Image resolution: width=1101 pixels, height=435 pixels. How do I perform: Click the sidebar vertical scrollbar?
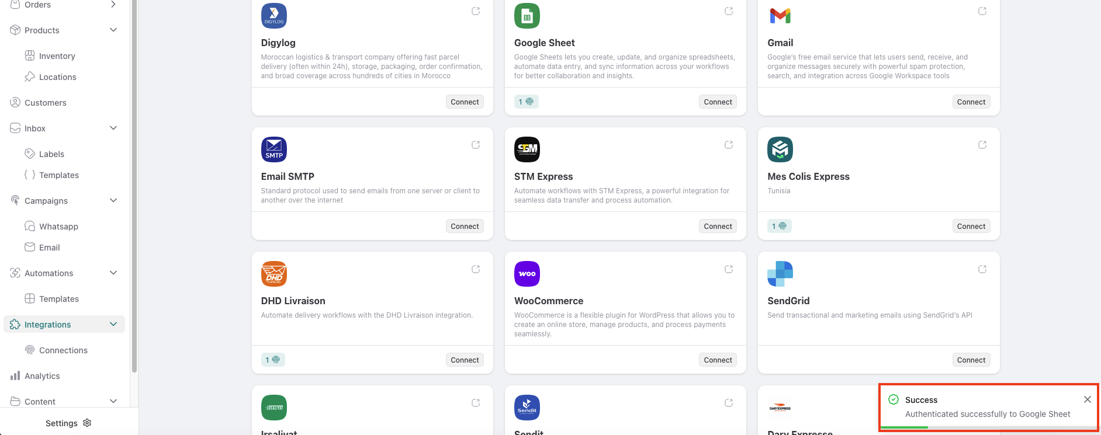pyautogui.click(x=134, y=187)
